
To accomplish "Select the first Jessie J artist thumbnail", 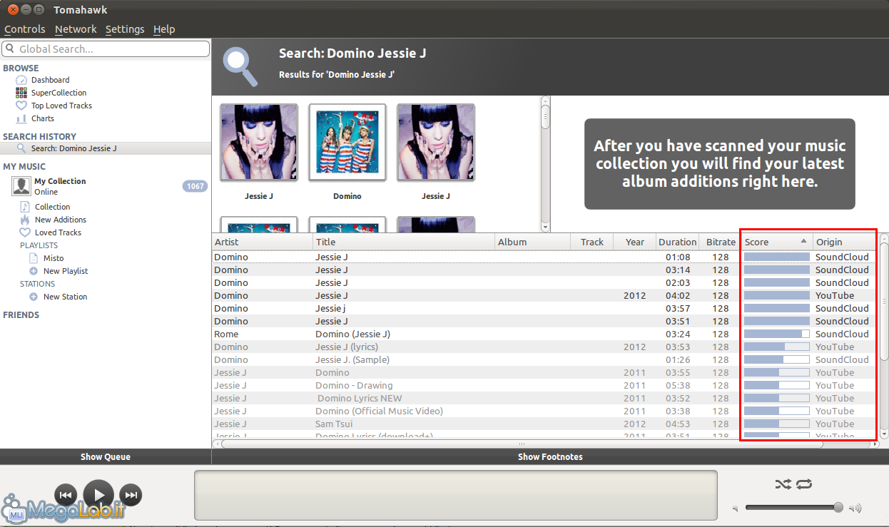I will point(259,143).
